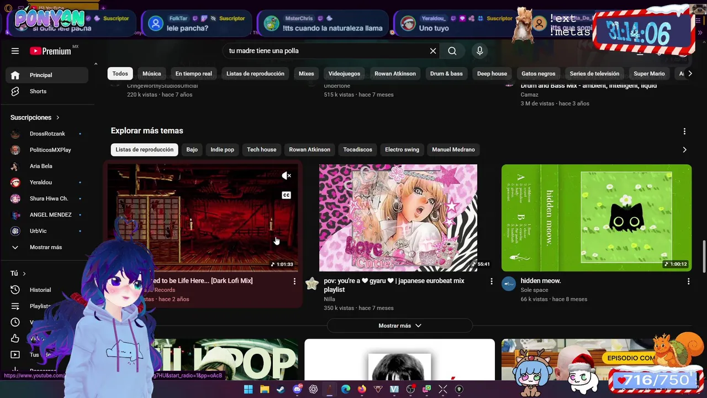
Task: Open the Aria Bela channel subscription
Action: tap(47, 166)
